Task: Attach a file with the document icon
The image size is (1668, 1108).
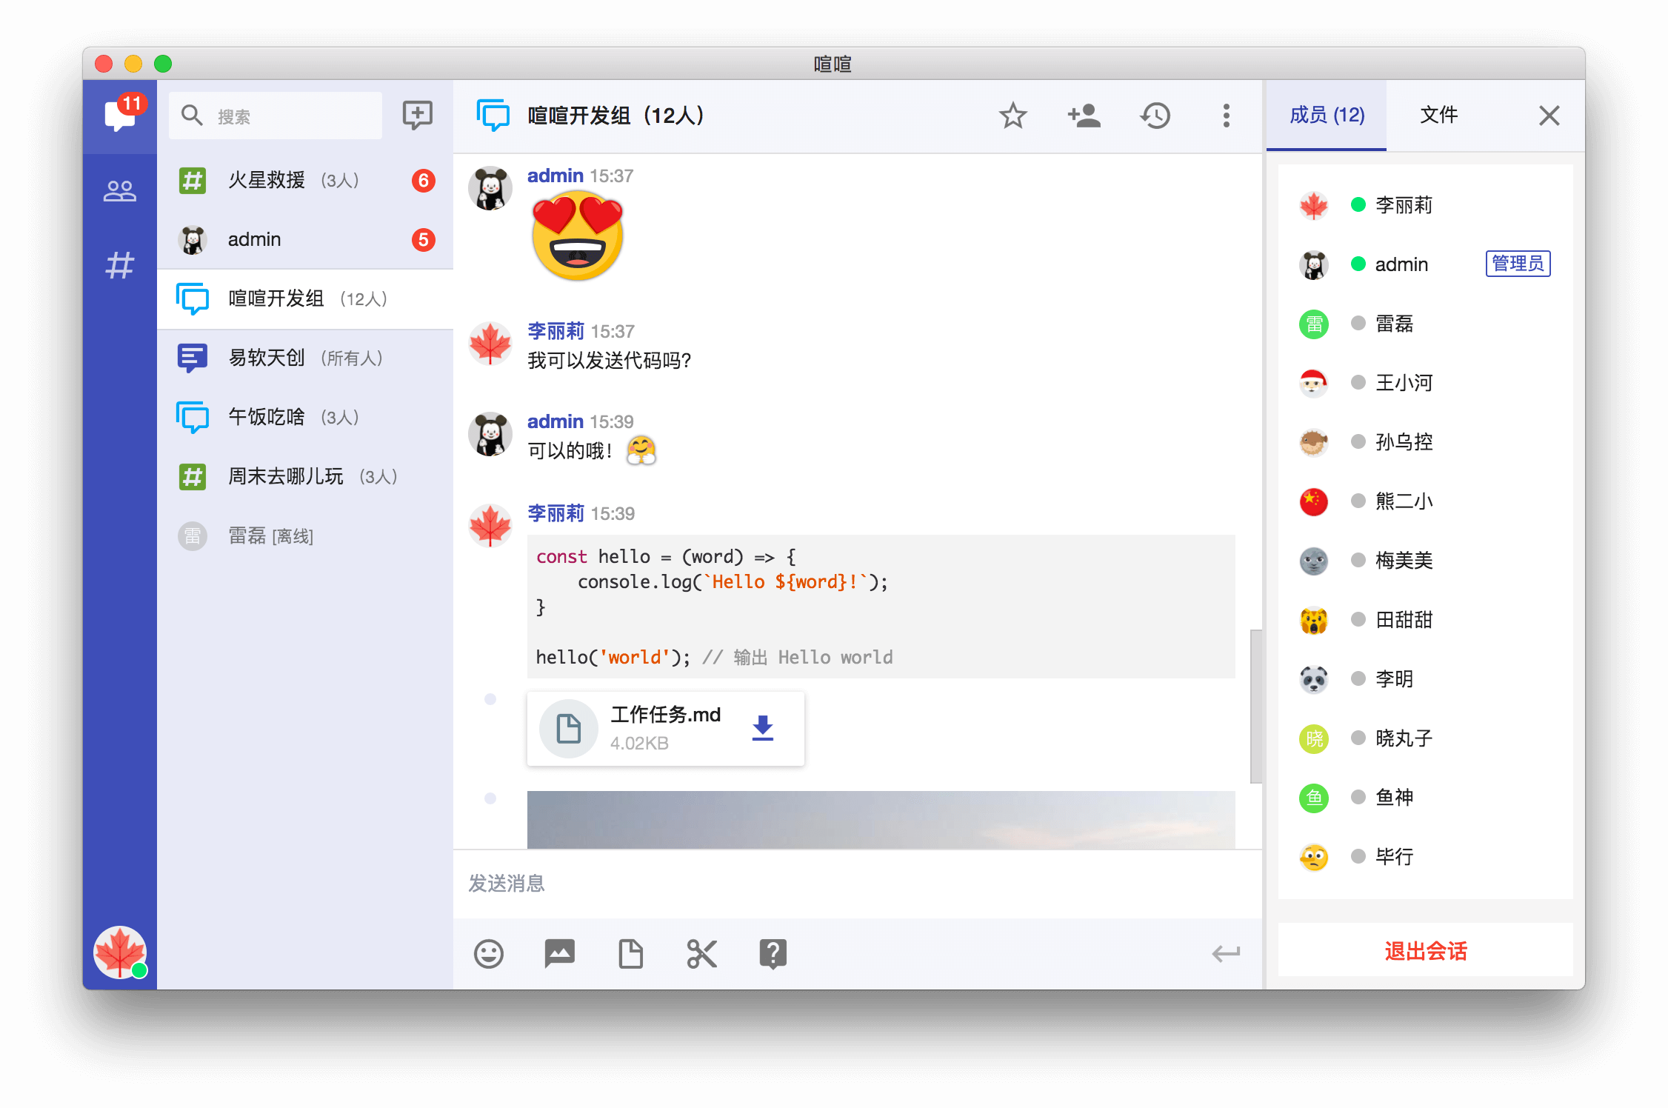Action: (630, 953)
